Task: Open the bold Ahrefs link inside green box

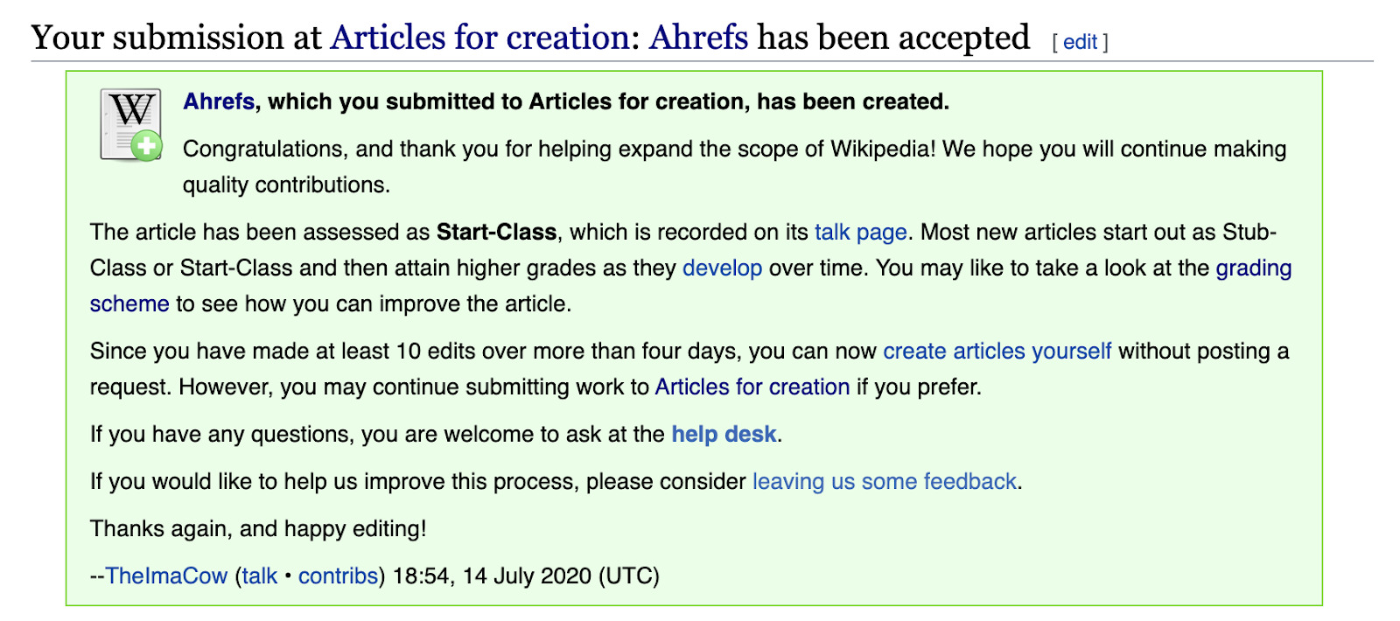Action: click(x=219, y=101)
